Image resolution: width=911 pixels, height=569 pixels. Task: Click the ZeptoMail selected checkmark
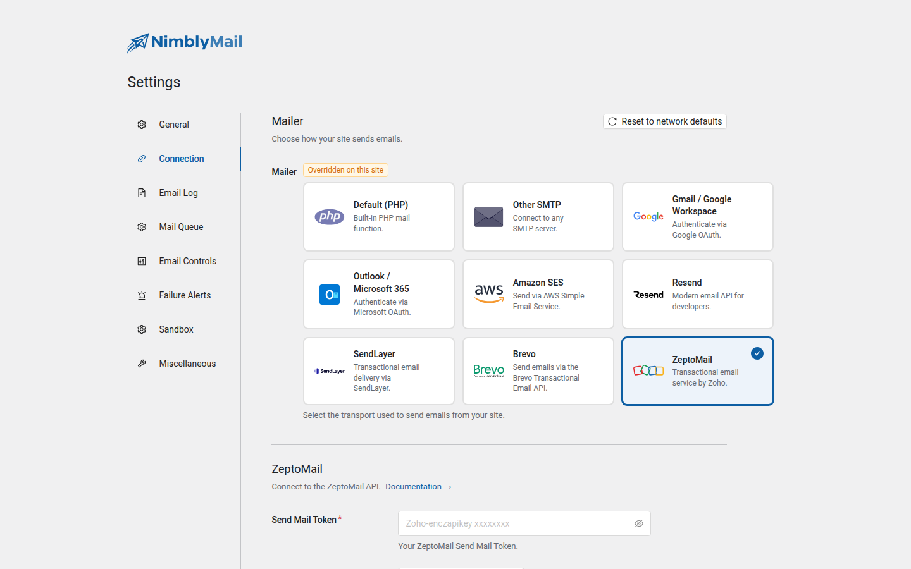(757, 353)
